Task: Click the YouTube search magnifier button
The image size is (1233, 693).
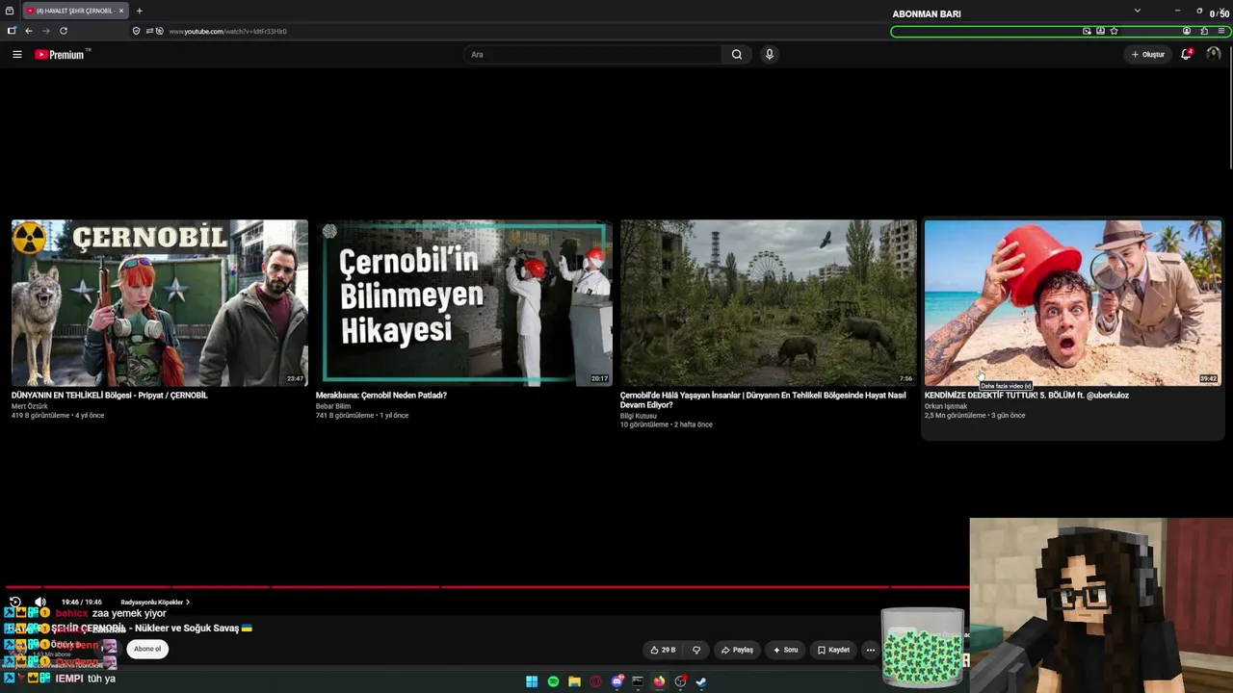Action: 737,55
